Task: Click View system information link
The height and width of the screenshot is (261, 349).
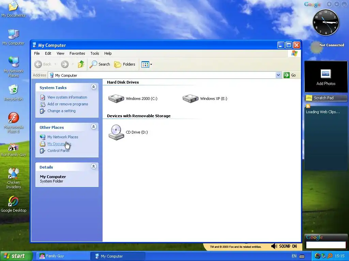Action: coord(67,97)
